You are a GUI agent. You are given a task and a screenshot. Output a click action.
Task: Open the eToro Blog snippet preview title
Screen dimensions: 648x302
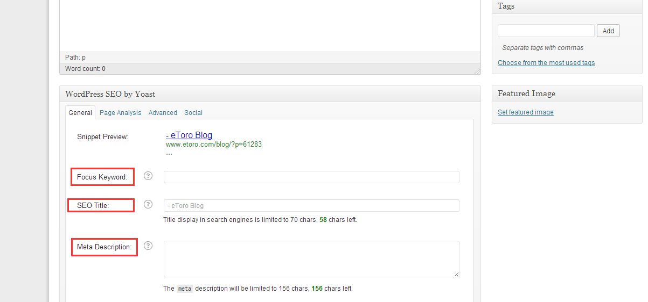189,135
